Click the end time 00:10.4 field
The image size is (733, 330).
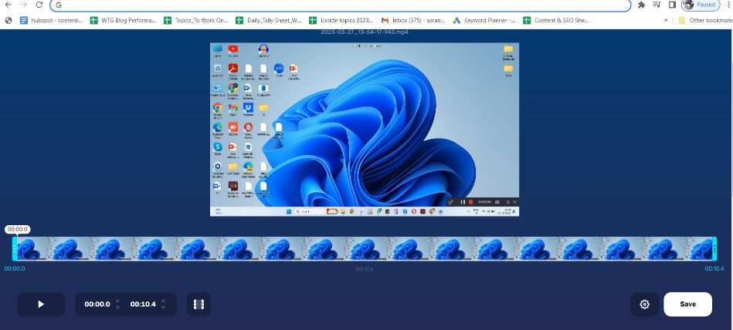(x=143, y=305)
